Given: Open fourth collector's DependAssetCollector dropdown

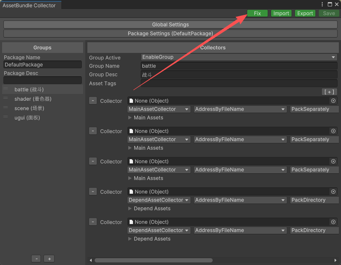Looking at the screenshot, I should pos(159,200).
